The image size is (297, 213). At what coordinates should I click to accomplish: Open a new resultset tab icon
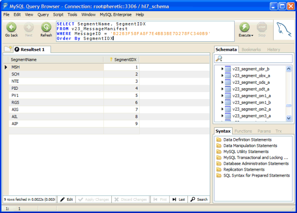click(8, 49)
